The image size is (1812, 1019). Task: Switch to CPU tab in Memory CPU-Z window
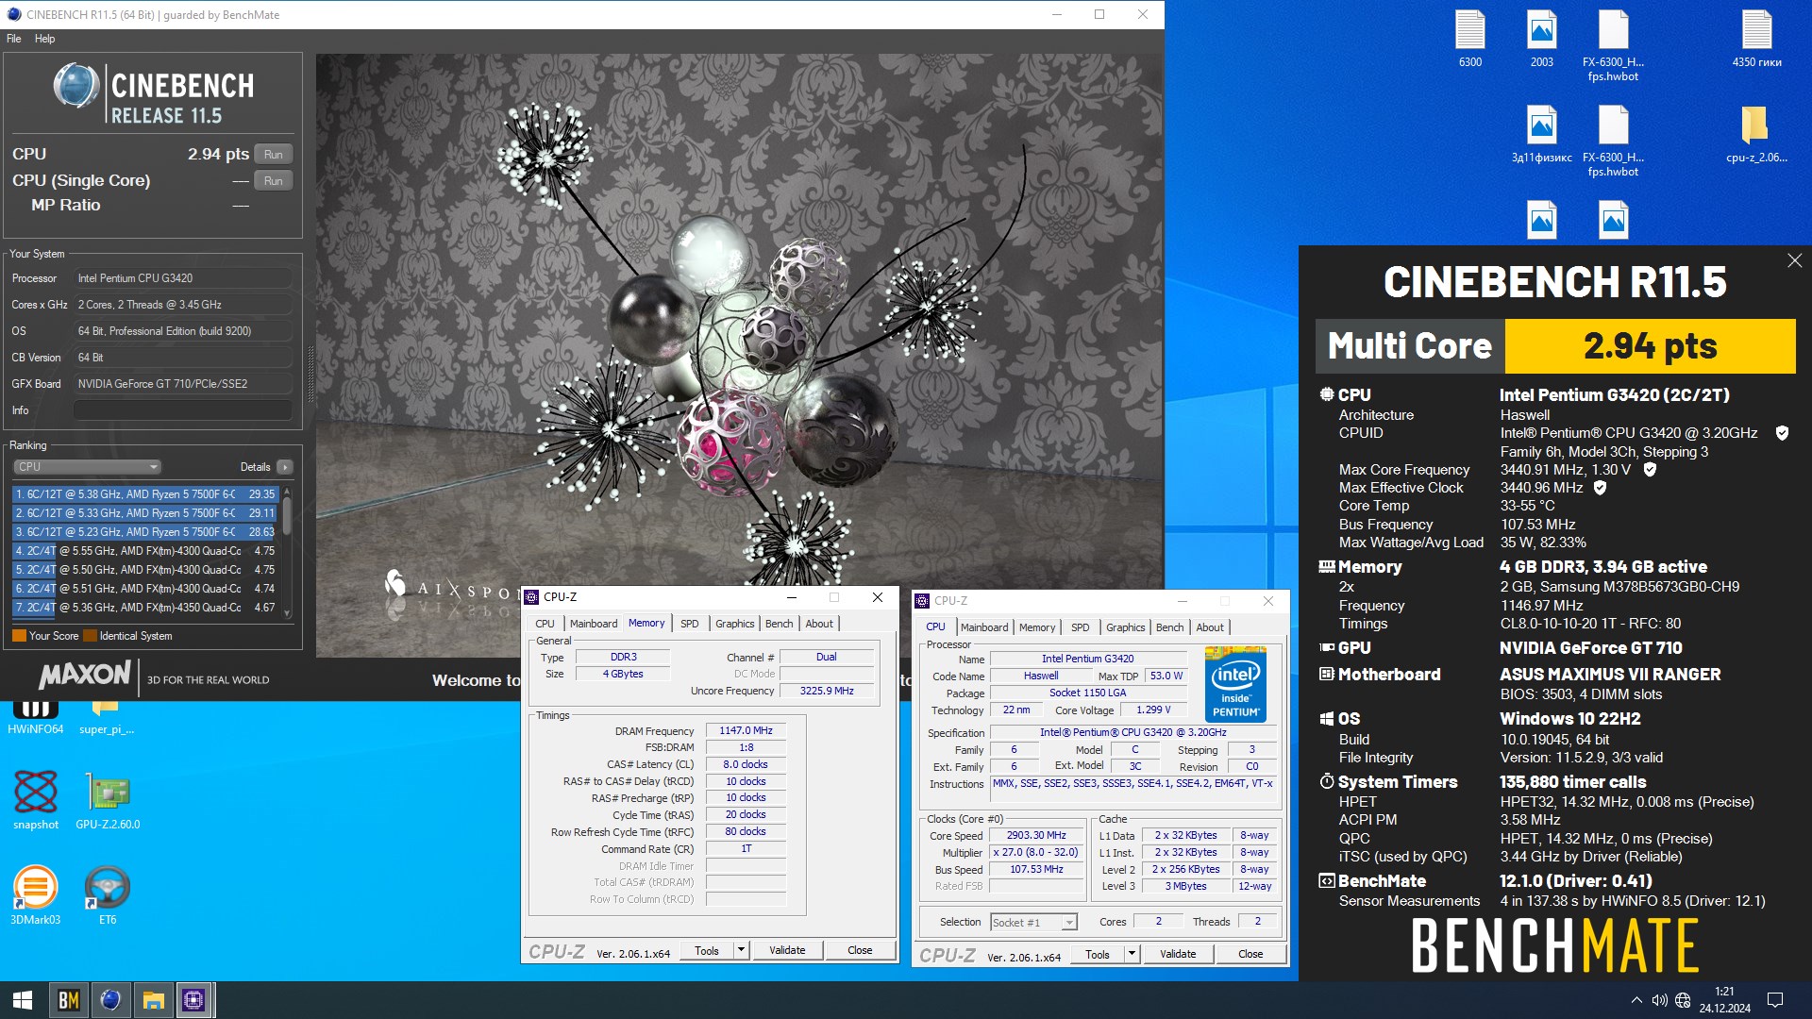click(545, 624)
